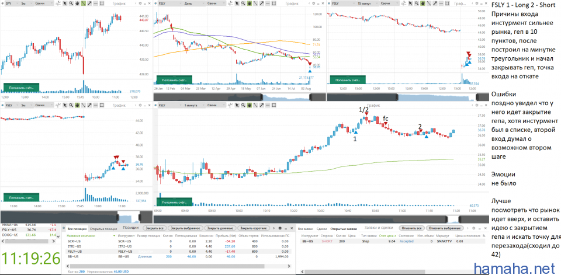The height and width of the screenshot is (275, 561).
Task: Click the time range slider under FSLY 5m chart
Action: [x=76, y=217]
